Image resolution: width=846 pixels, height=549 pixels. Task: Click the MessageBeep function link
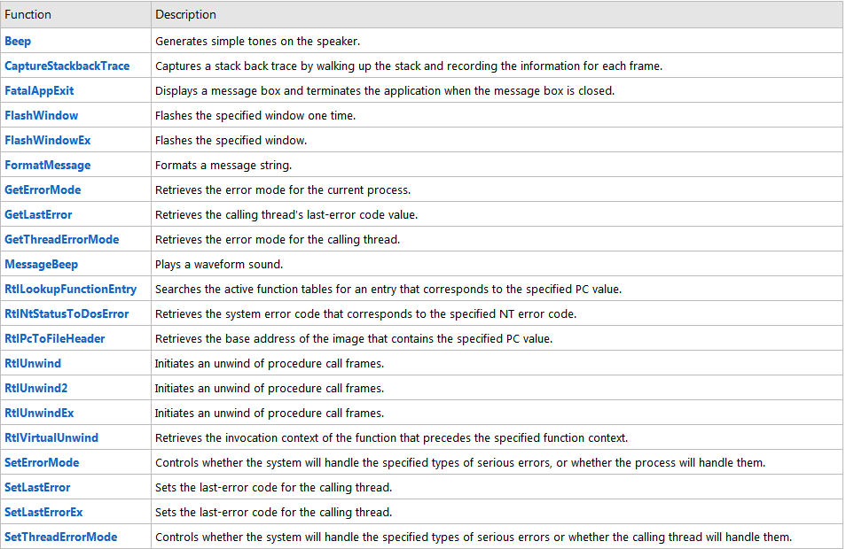tap(41, 264)
